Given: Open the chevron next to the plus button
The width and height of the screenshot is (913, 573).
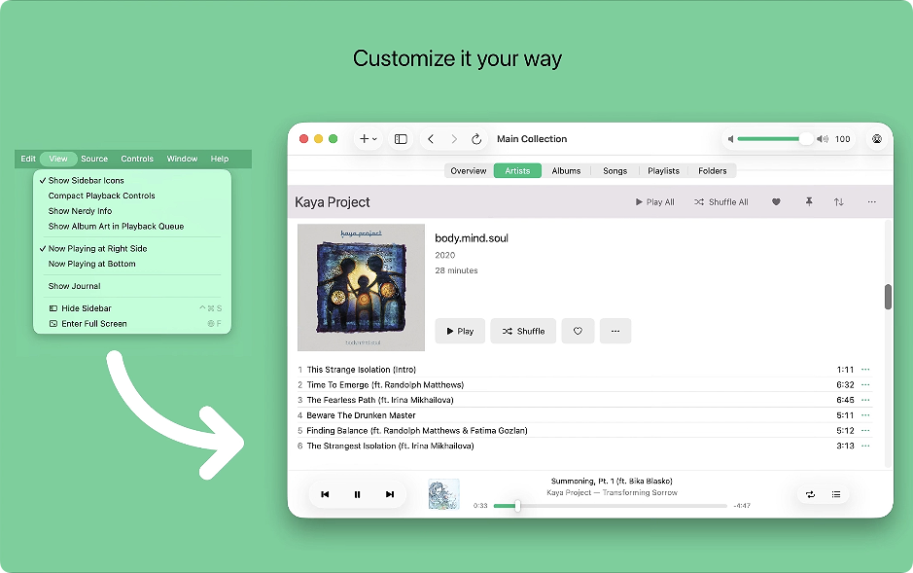Looking at the screenshot, I should [x=374, y=139].
